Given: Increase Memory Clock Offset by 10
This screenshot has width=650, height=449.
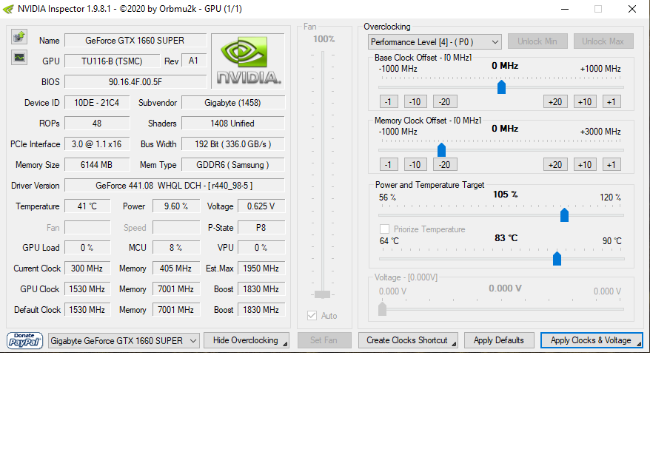Looking at the screenshot, I should coord(585,164).
